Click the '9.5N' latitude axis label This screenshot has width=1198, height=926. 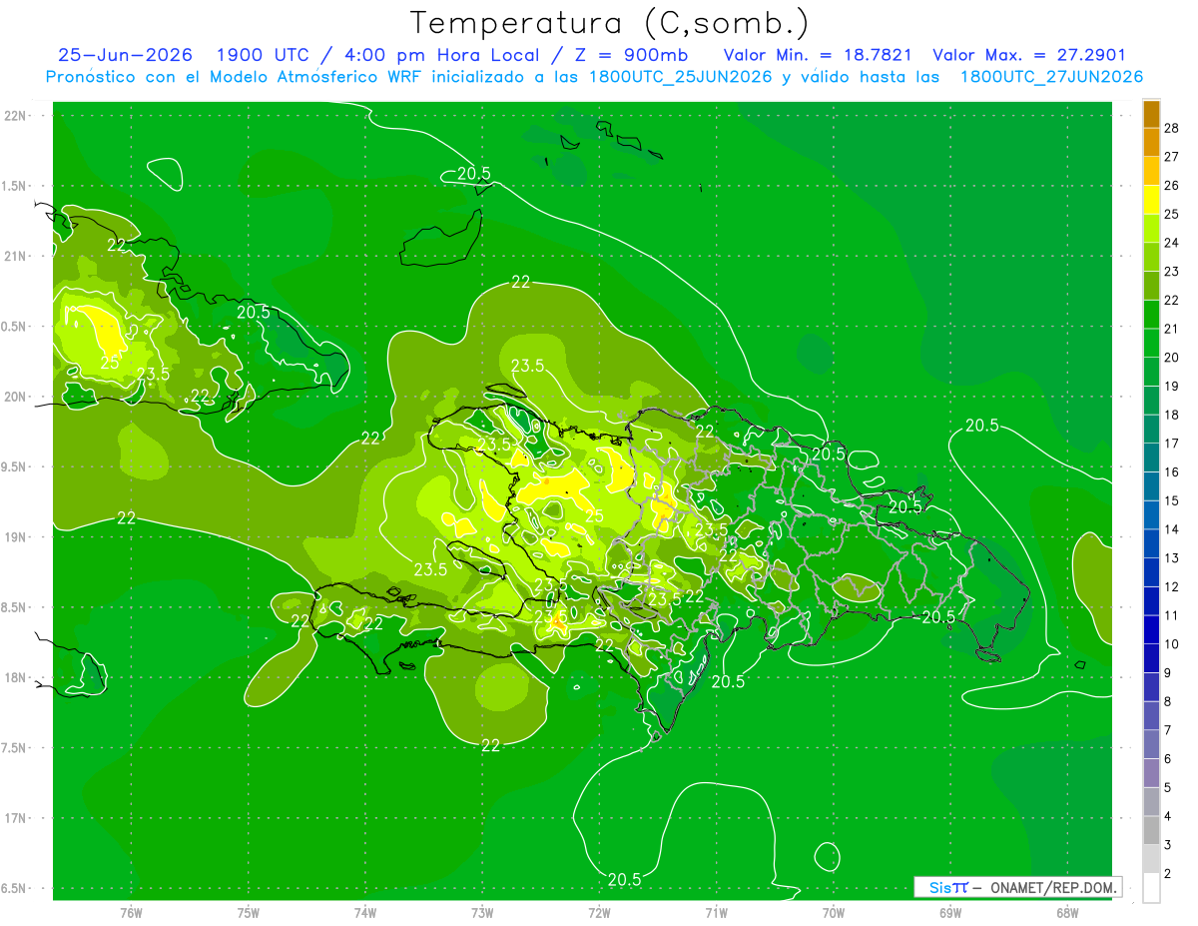click(15, 466)
